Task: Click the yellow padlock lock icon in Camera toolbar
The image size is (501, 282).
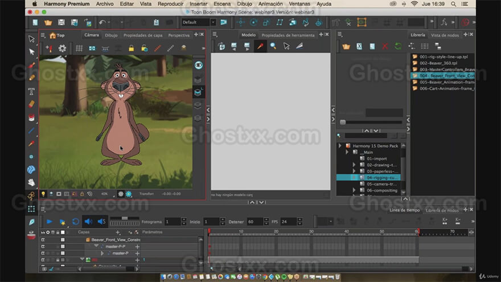Action: click(x=131, y=48)
